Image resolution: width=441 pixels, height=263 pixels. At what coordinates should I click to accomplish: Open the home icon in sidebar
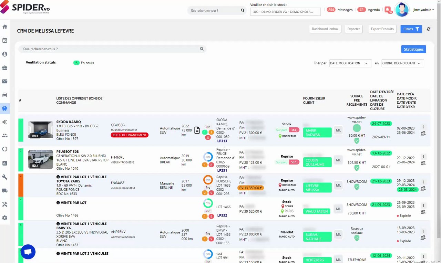(5, 27)
